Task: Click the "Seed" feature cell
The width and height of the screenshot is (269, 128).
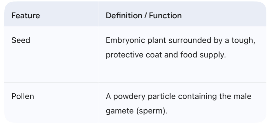Action: point(21,40)
